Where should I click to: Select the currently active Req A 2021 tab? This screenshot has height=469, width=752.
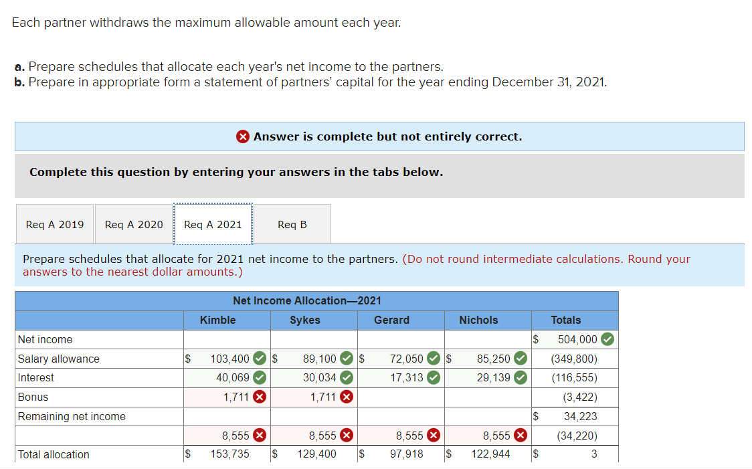point(213,223)
